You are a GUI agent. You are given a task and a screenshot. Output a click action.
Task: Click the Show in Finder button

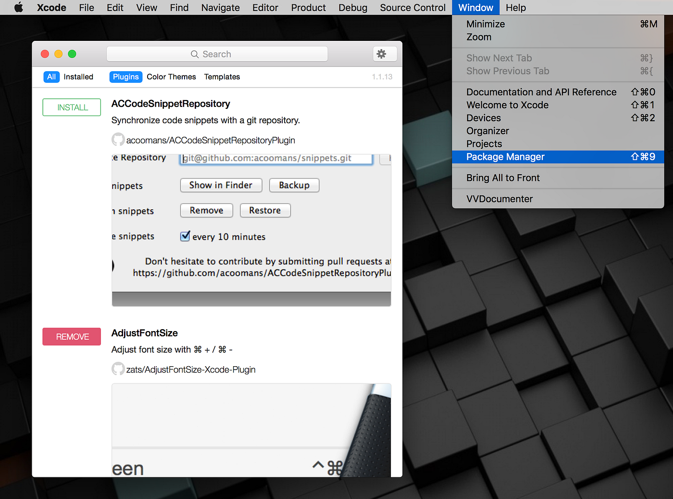coord(221,185)
